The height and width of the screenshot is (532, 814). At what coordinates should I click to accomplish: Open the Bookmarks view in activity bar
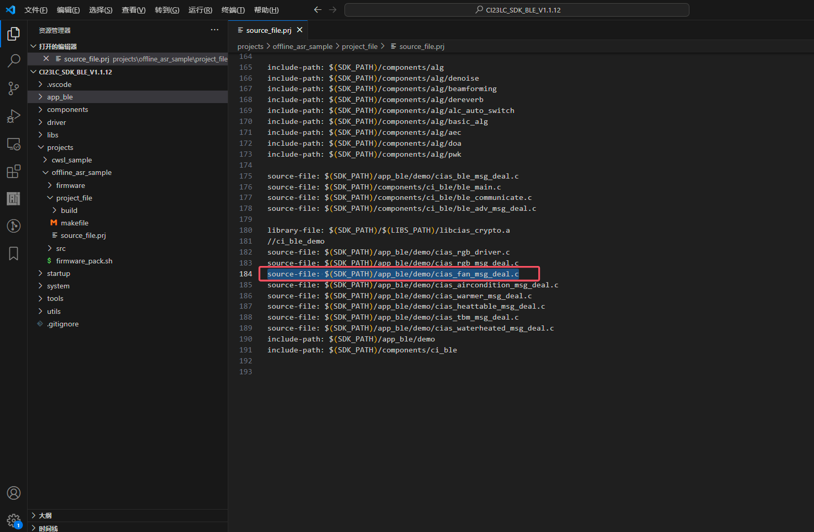coord(14,254)
